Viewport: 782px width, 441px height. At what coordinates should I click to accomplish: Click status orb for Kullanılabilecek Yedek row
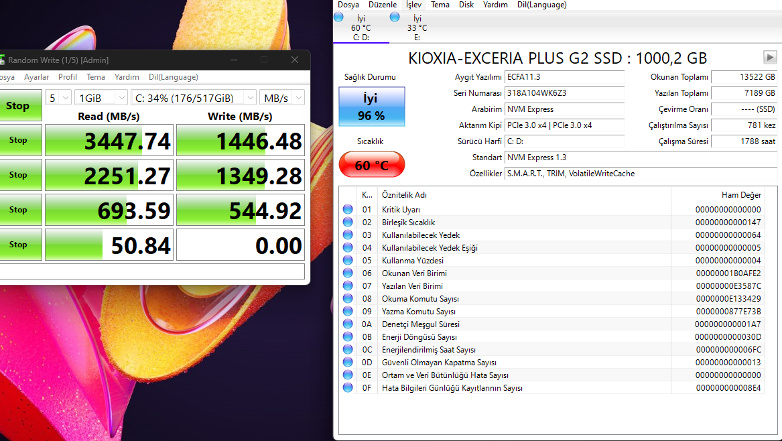coord(348,235)
